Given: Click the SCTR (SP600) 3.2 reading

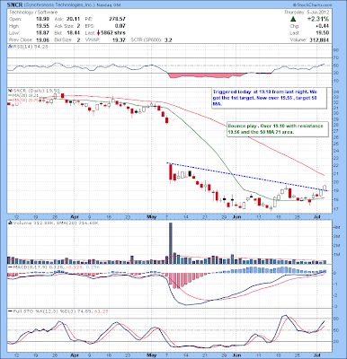Looking at the screenshot, I should (x=151, y=39).
